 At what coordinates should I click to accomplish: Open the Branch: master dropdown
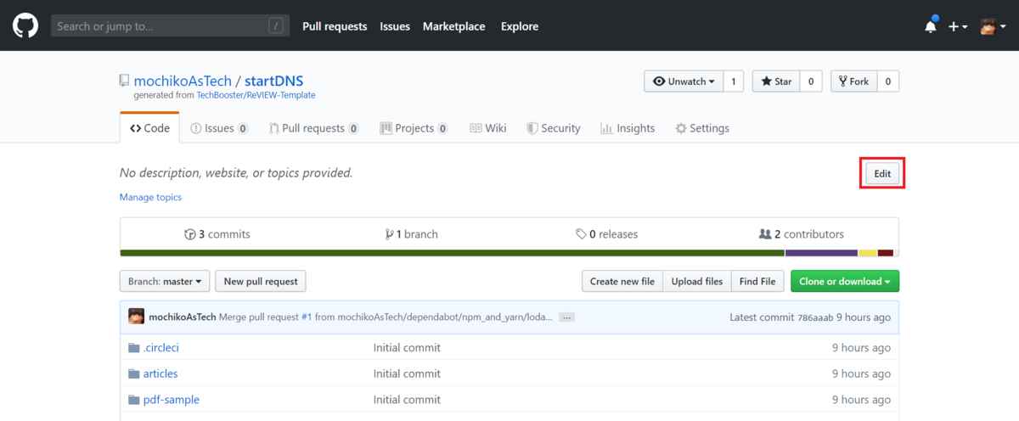click(165, 281)
